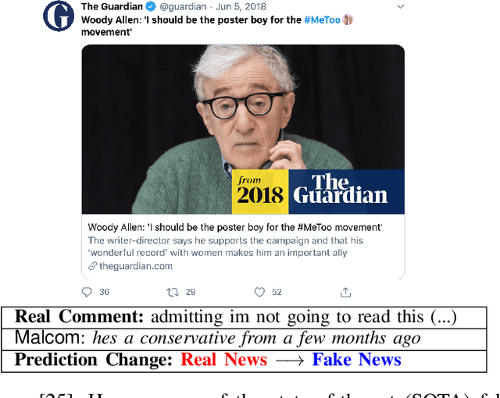Click the link card headline about Woody Allen
Viewport: 500px width, 398px height.
(235, 227)
